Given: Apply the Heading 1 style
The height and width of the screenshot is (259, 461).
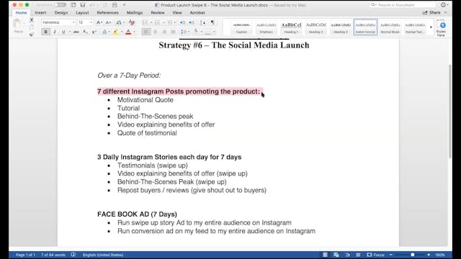Looking at the screenshot, I should [x=291, y=27].
